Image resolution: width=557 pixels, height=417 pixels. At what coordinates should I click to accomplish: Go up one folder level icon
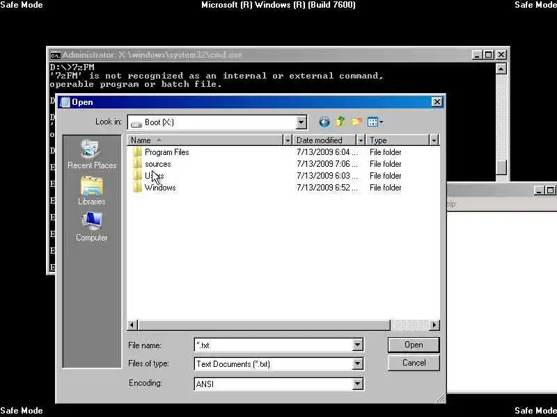pyautogui.click(x=340, y=122)
